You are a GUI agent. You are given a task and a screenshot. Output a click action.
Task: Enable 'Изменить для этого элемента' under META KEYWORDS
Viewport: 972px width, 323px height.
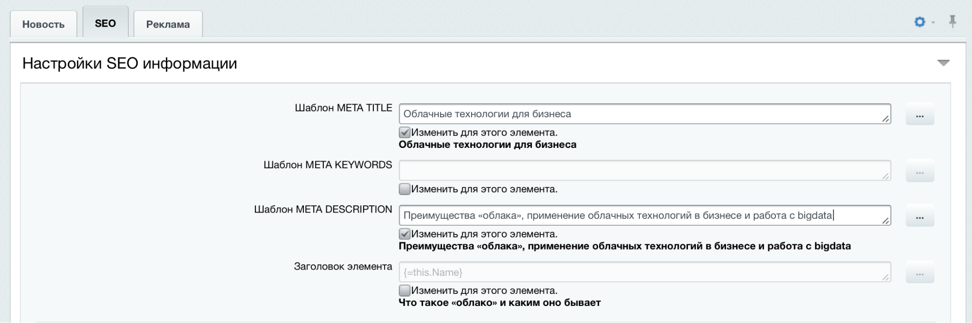405,189
